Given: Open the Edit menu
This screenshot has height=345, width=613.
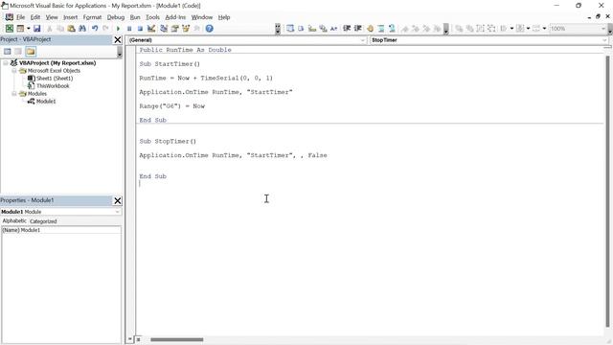Looking at the screenshot, I should click(x=35, y=17).
